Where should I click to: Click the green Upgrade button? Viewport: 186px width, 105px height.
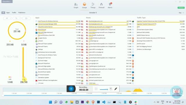point(181,8)
